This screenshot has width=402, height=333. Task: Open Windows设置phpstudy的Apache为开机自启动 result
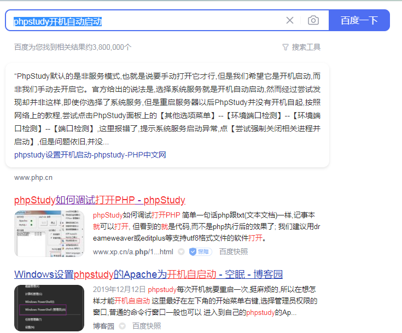click(x=148, y=274)
